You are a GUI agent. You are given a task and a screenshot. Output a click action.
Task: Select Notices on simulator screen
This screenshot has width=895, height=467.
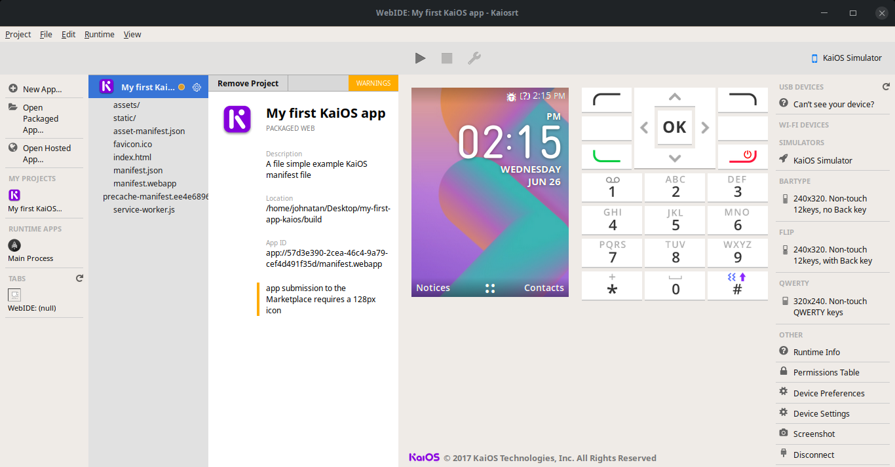click(433, 288)
